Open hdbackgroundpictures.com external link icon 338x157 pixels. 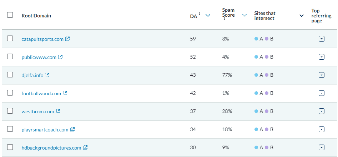(85, 147)
